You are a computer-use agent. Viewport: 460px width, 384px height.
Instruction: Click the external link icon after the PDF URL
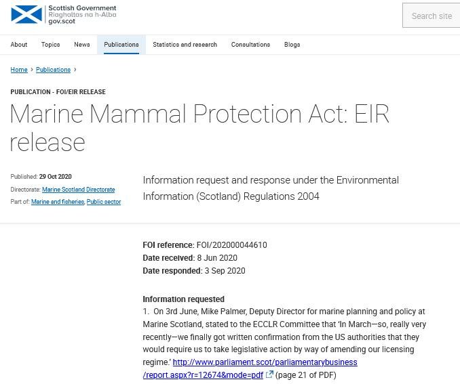[269, 375]
